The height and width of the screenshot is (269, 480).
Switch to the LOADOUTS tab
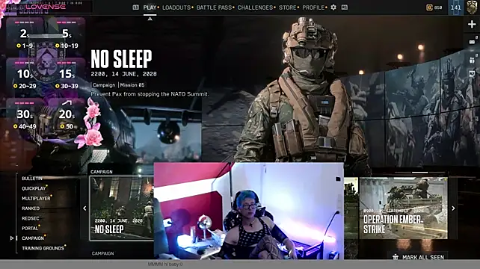pos(176,7)
